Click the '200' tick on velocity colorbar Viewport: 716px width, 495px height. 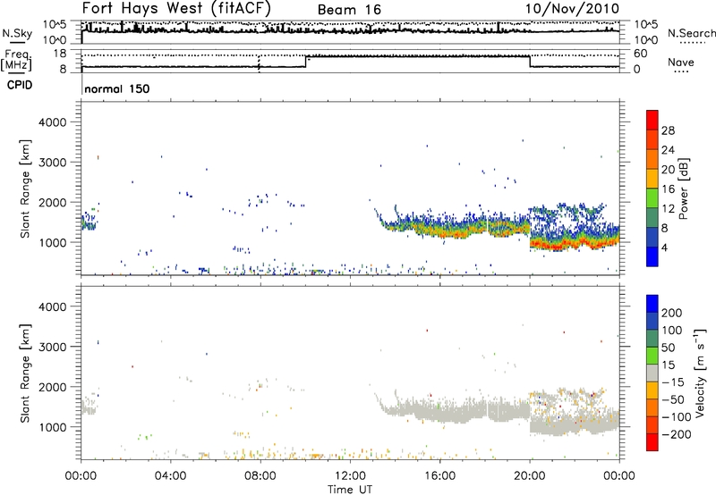tap(672, 313)
